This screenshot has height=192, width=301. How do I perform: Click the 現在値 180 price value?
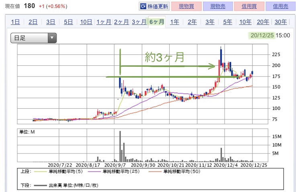29,6
